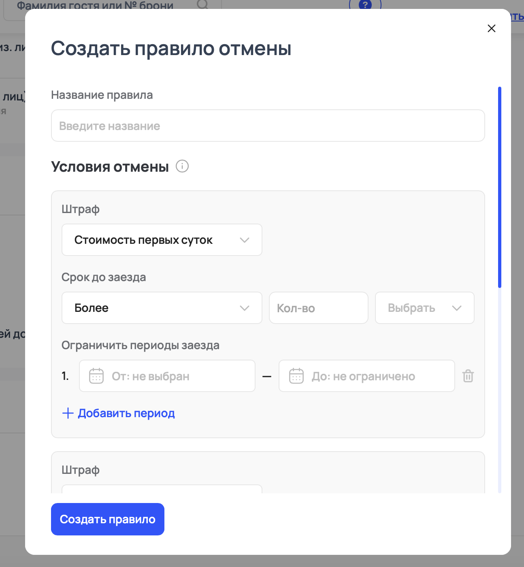
Task: Select the 'От: не выбран' start date text
Action: tap(151, 376)
